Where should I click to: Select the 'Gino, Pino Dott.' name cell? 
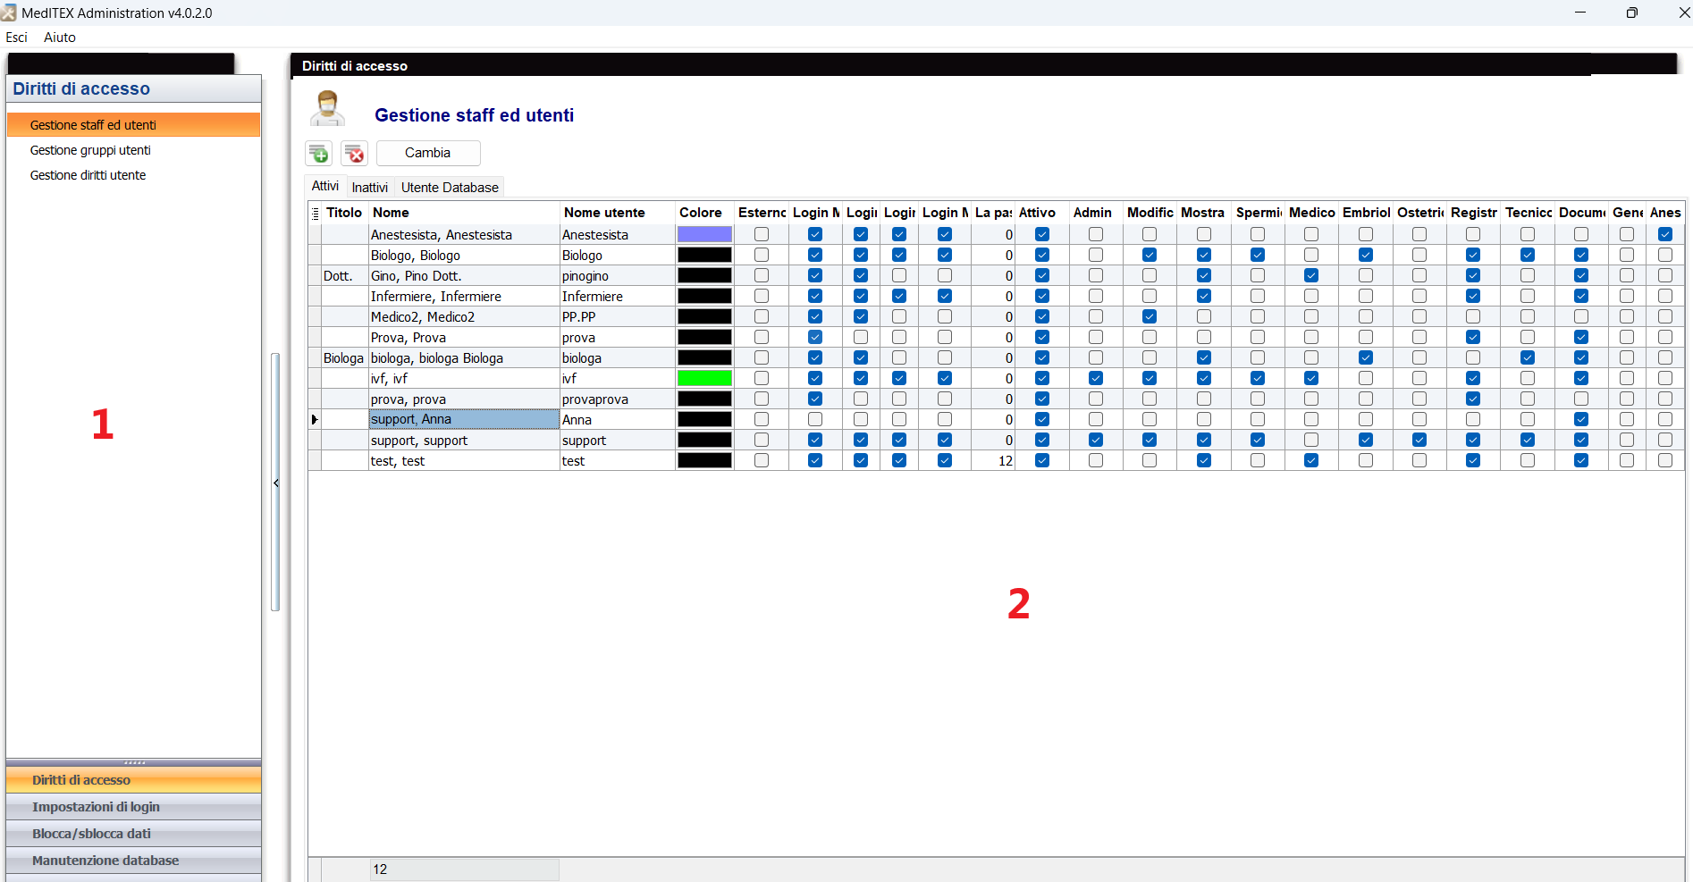(464, 275)
